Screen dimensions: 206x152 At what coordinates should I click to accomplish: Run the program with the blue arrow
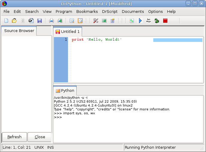(x=140, y=21)
